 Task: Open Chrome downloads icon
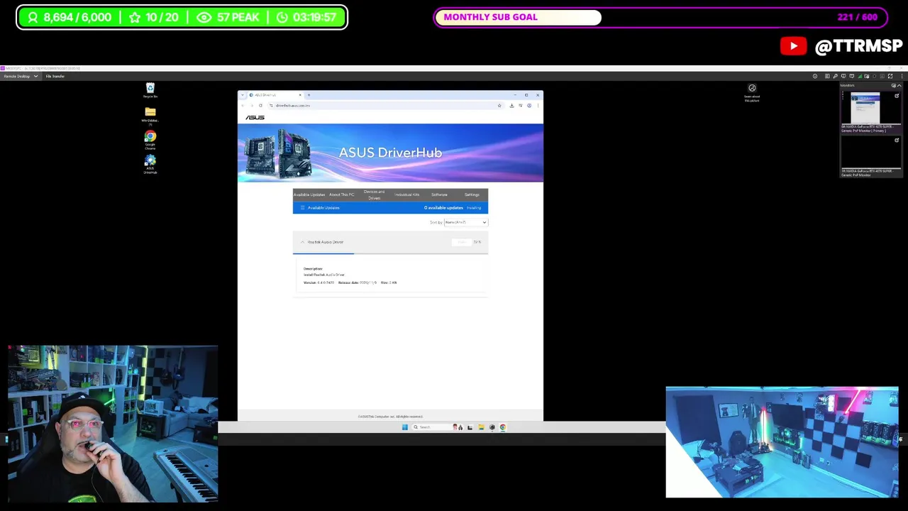tap(511, 105)
